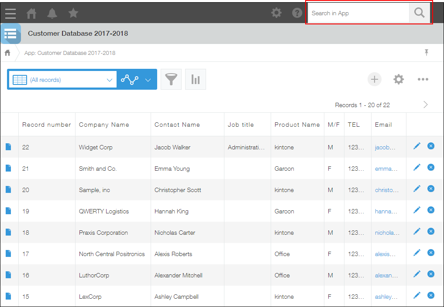Screen dimensions: 444x307
Task: Delete the North Central Positronics record
Action: 431,253
